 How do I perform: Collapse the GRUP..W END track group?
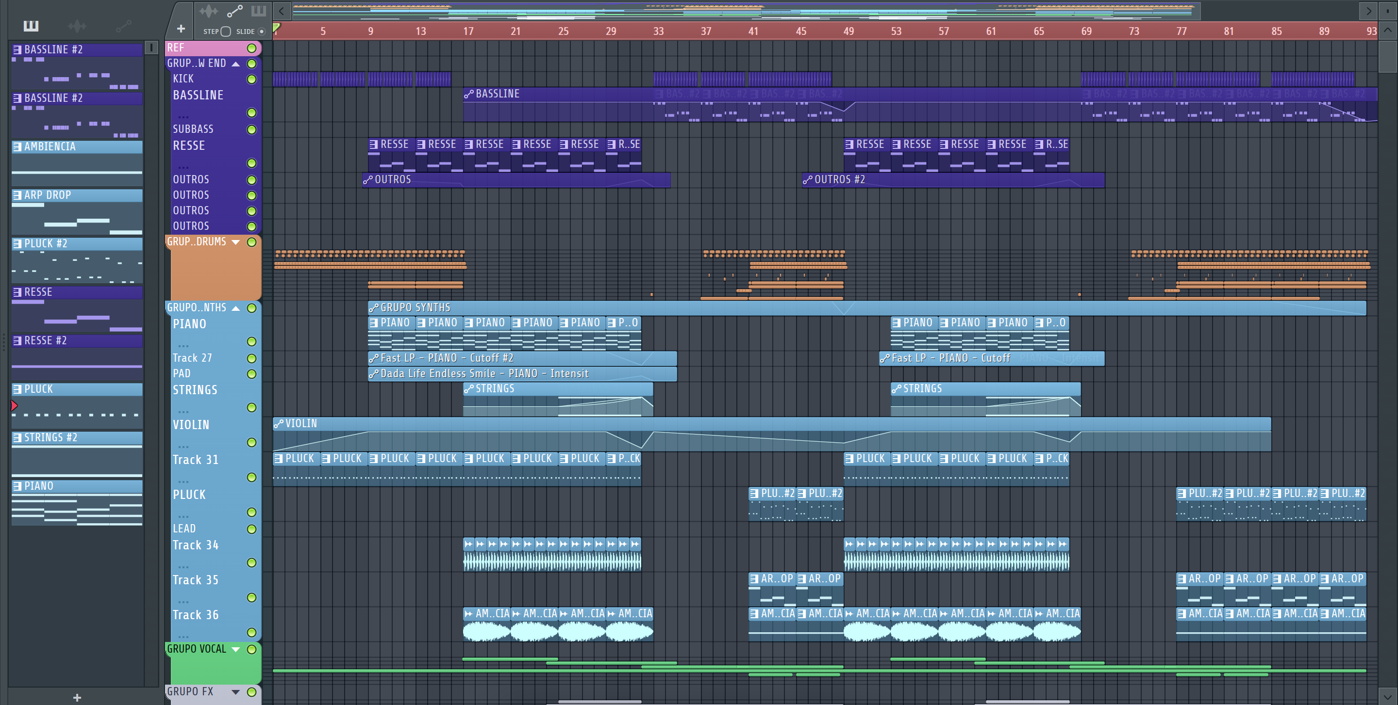coord(235,64)
